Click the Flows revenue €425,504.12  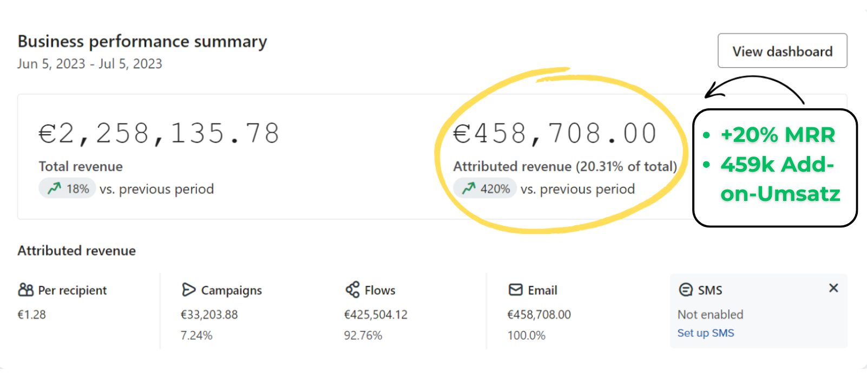coord(376,315)
